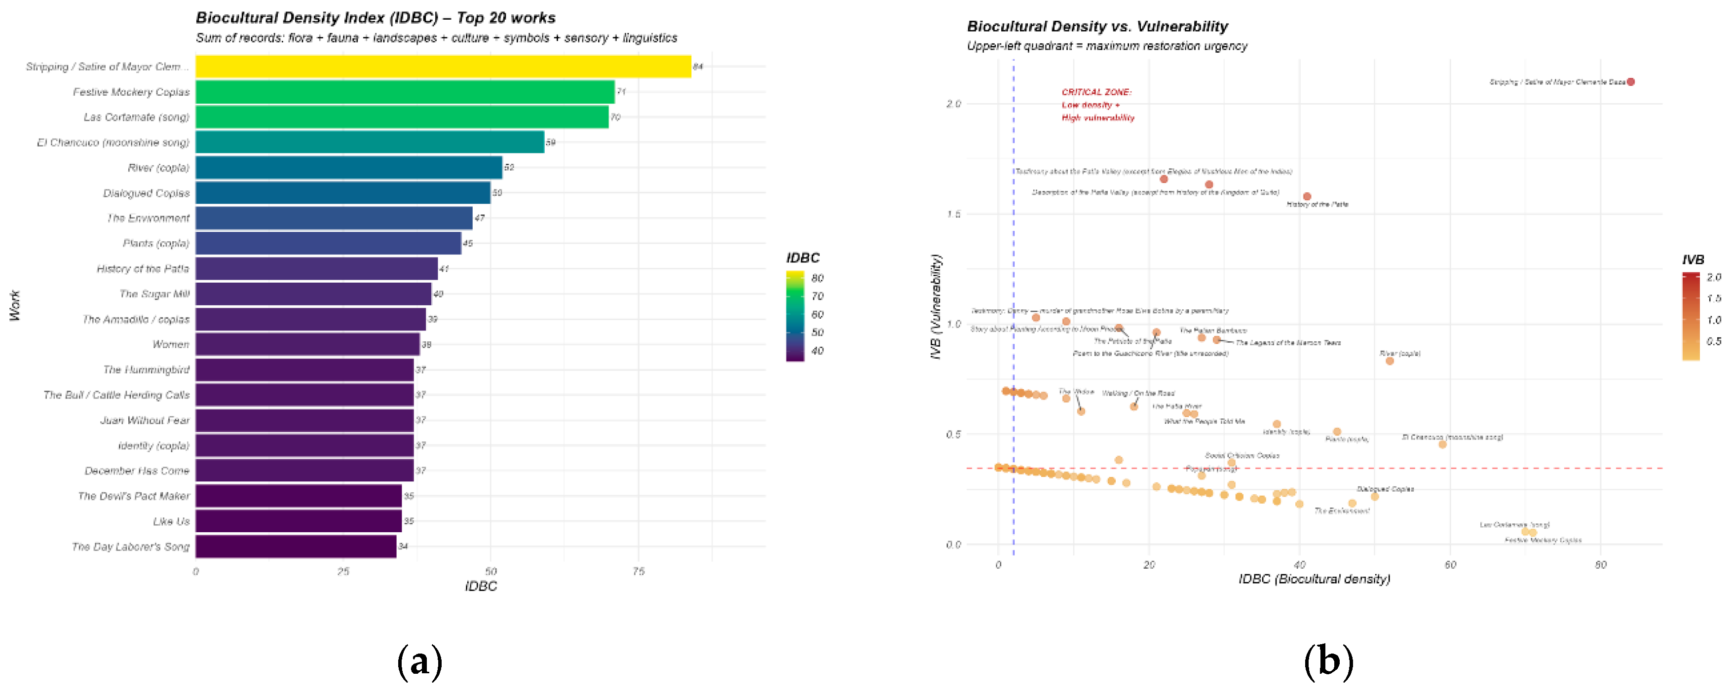Select the Festive Mockery Coplas bar
Image resolution: width=1731 pixels, height=693 pixels.
click(405, 92)
